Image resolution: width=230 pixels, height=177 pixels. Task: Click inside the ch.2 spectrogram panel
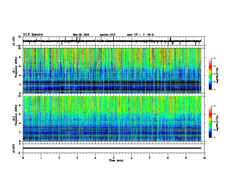click(112, 119)
